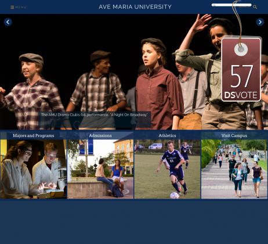Open the Visit Campus heading link
Screen dimensions: 268x244
[x=234, y=135]
